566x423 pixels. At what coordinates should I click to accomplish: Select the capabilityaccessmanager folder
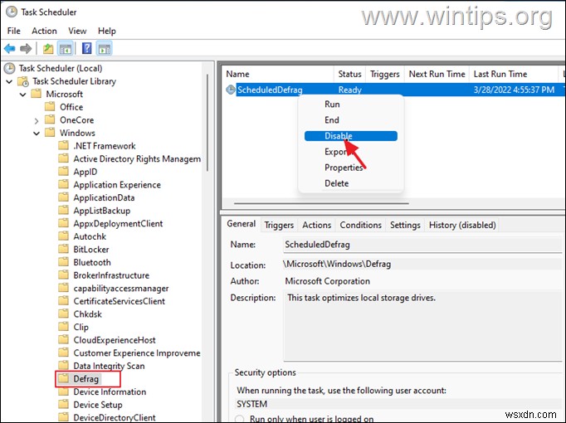[121, 289]
